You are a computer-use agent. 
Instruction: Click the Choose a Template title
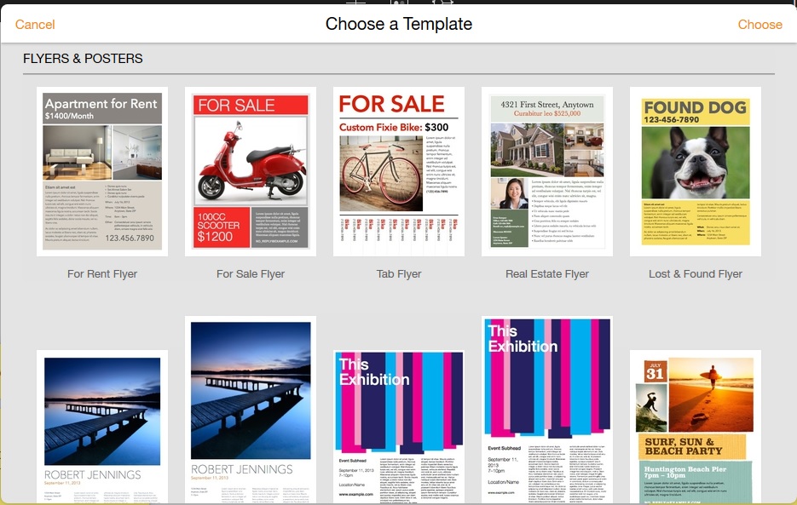399,24
